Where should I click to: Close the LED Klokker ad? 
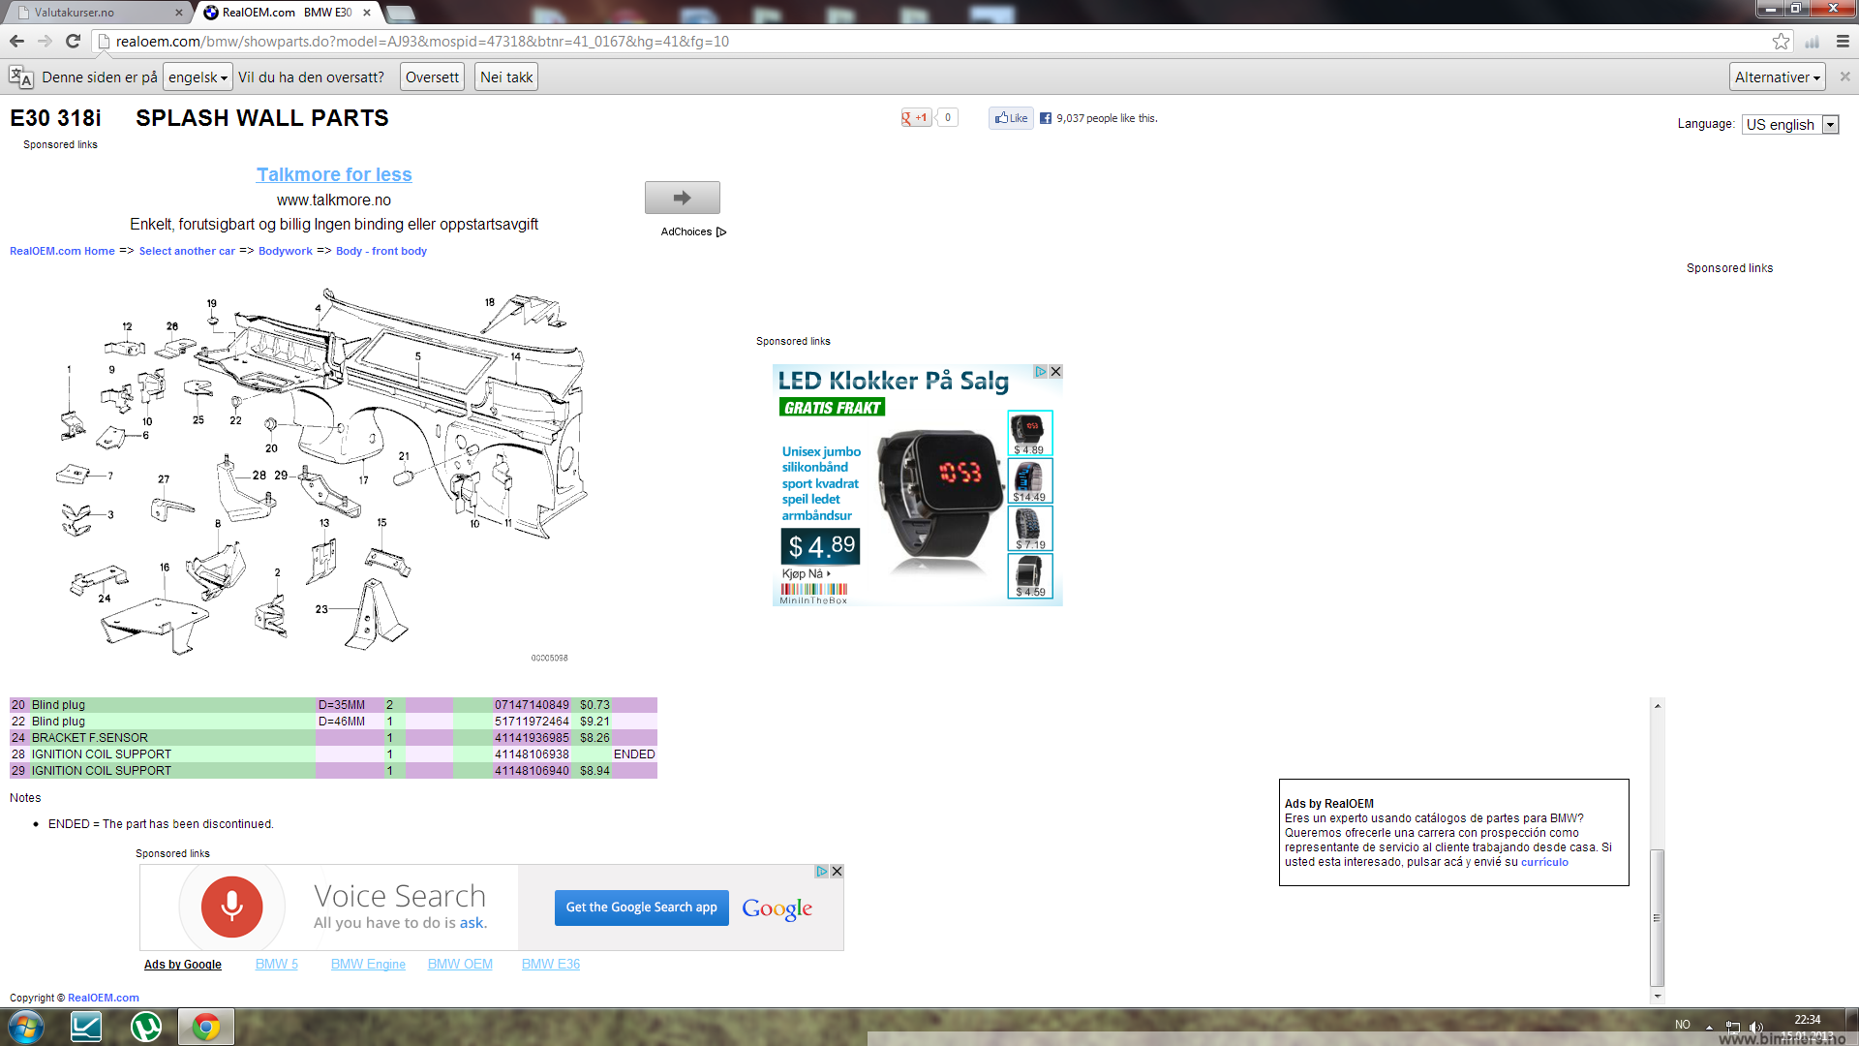tap(1056, 372)
